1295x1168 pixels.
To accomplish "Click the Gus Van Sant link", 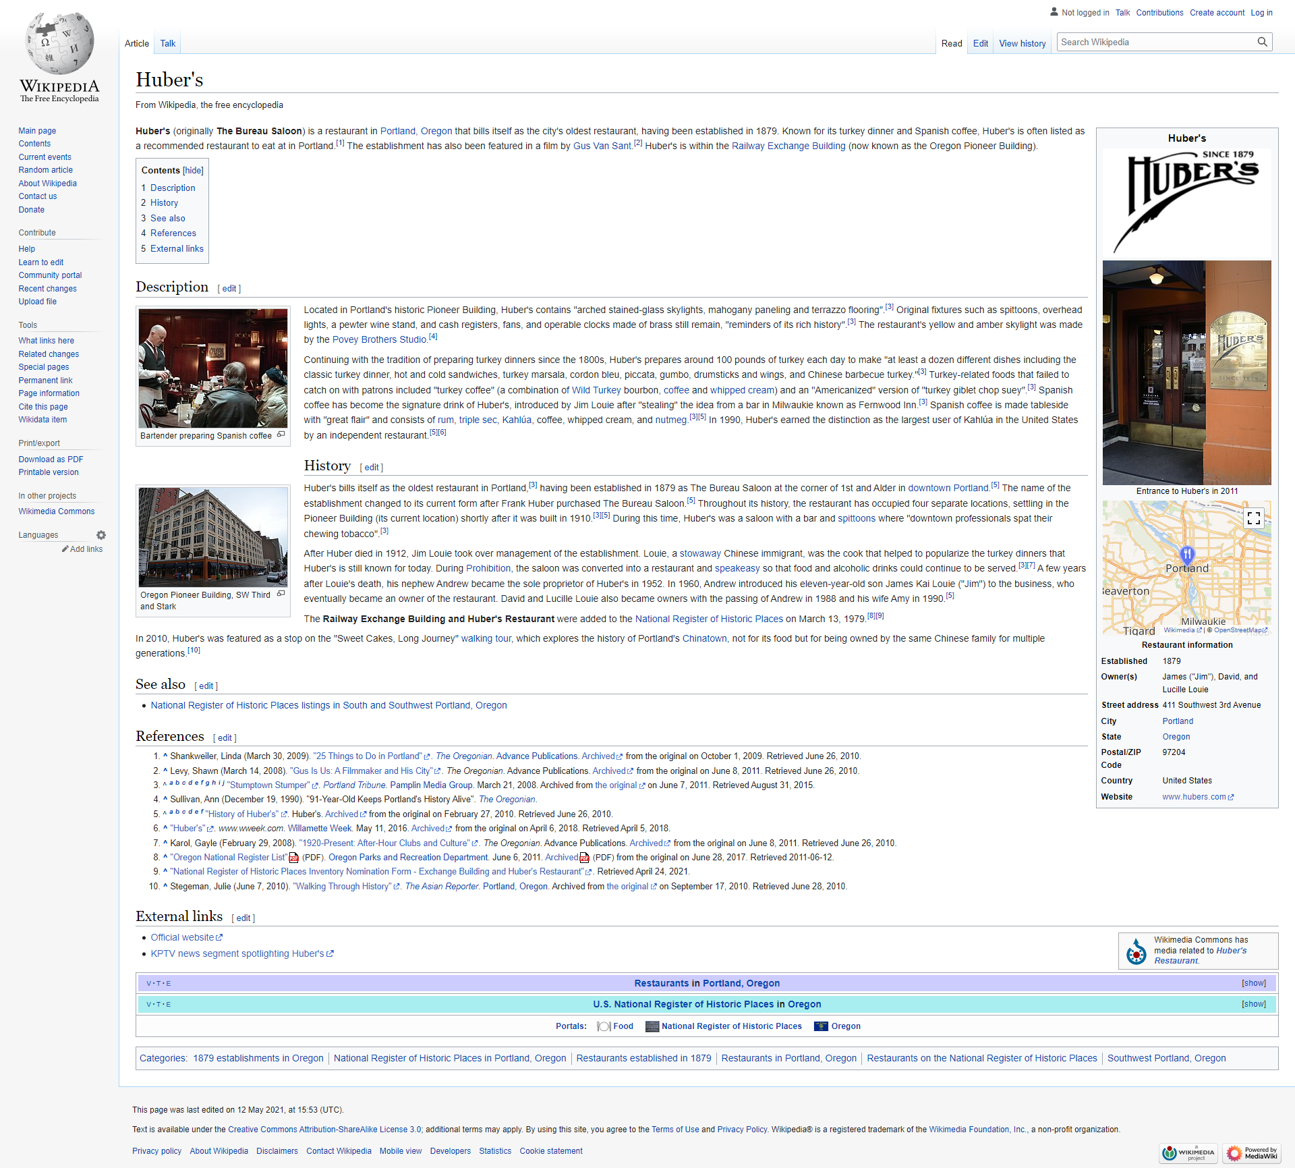I will point(602,146).
